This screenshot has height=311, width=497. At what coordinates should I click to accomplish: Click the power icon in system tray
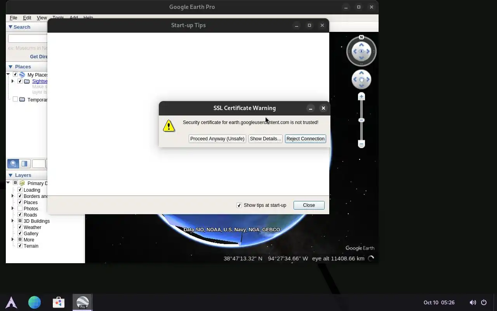(x=484, y=302)
